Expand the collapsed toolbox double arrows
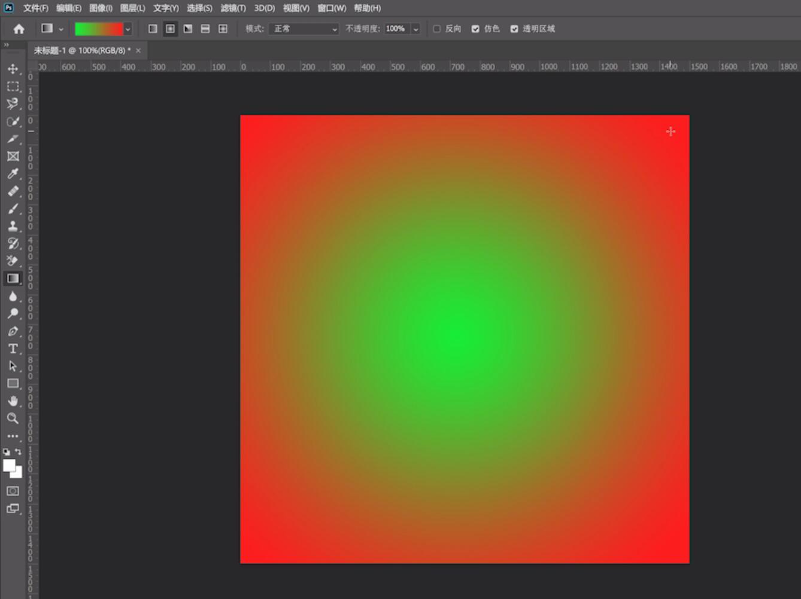This screenshot has height=599, width=801. pos(7,45)
